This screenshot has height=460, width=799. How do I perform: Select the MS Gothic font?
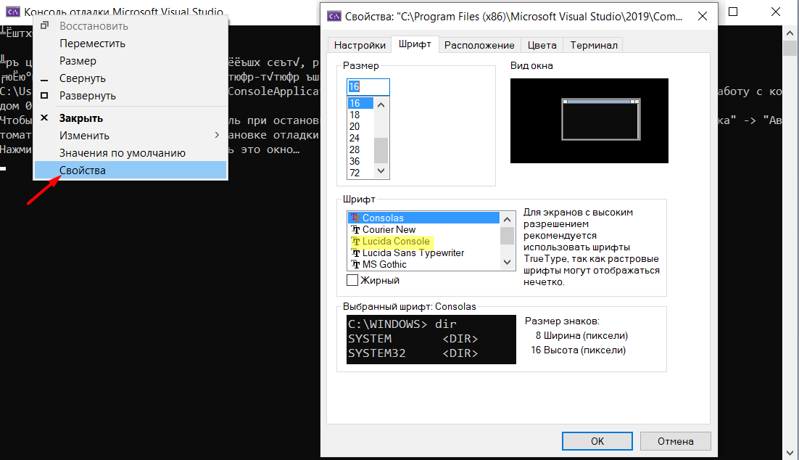tap(423, 265)
